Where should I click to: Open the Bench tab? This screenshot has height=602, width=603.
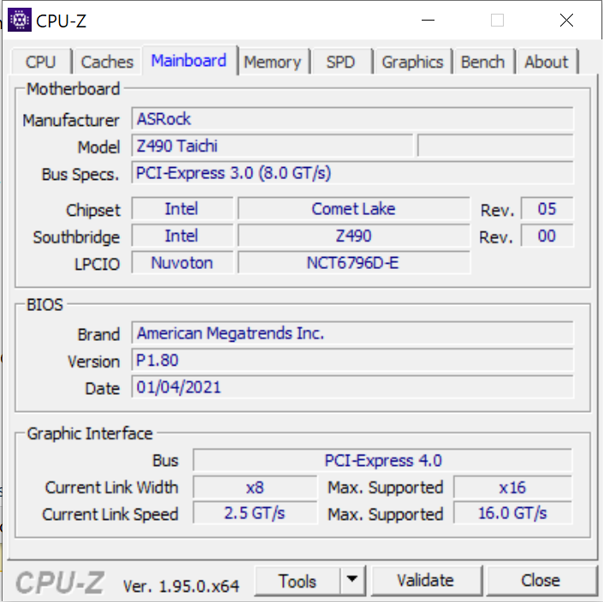[x=483, y=62]
